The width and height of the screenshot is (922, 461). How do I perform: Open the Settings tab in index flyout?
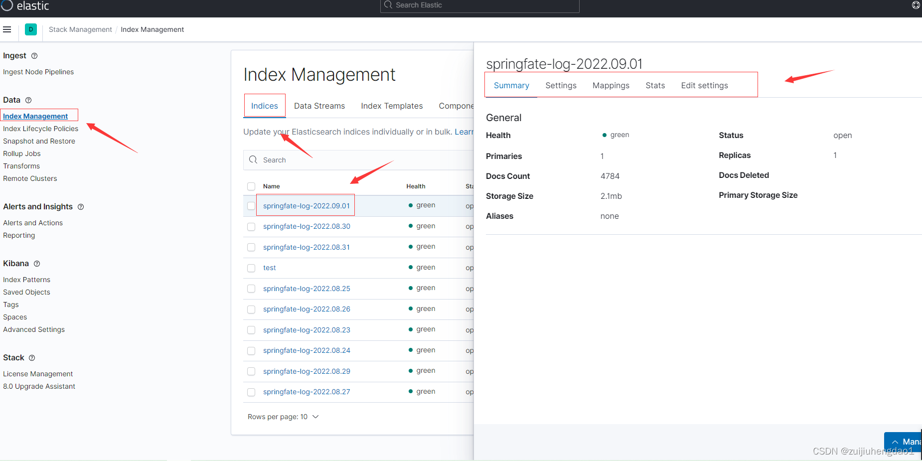[x=561, y=85]
